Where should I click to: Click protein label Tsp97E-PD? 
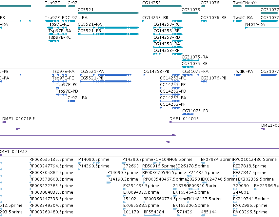pyautogui.click(x=67, y=91)
